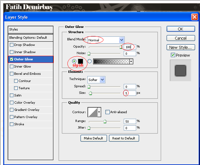The image size is (200, 165).
Task: Select the Inner Glow label
Action: coord(23,67)
